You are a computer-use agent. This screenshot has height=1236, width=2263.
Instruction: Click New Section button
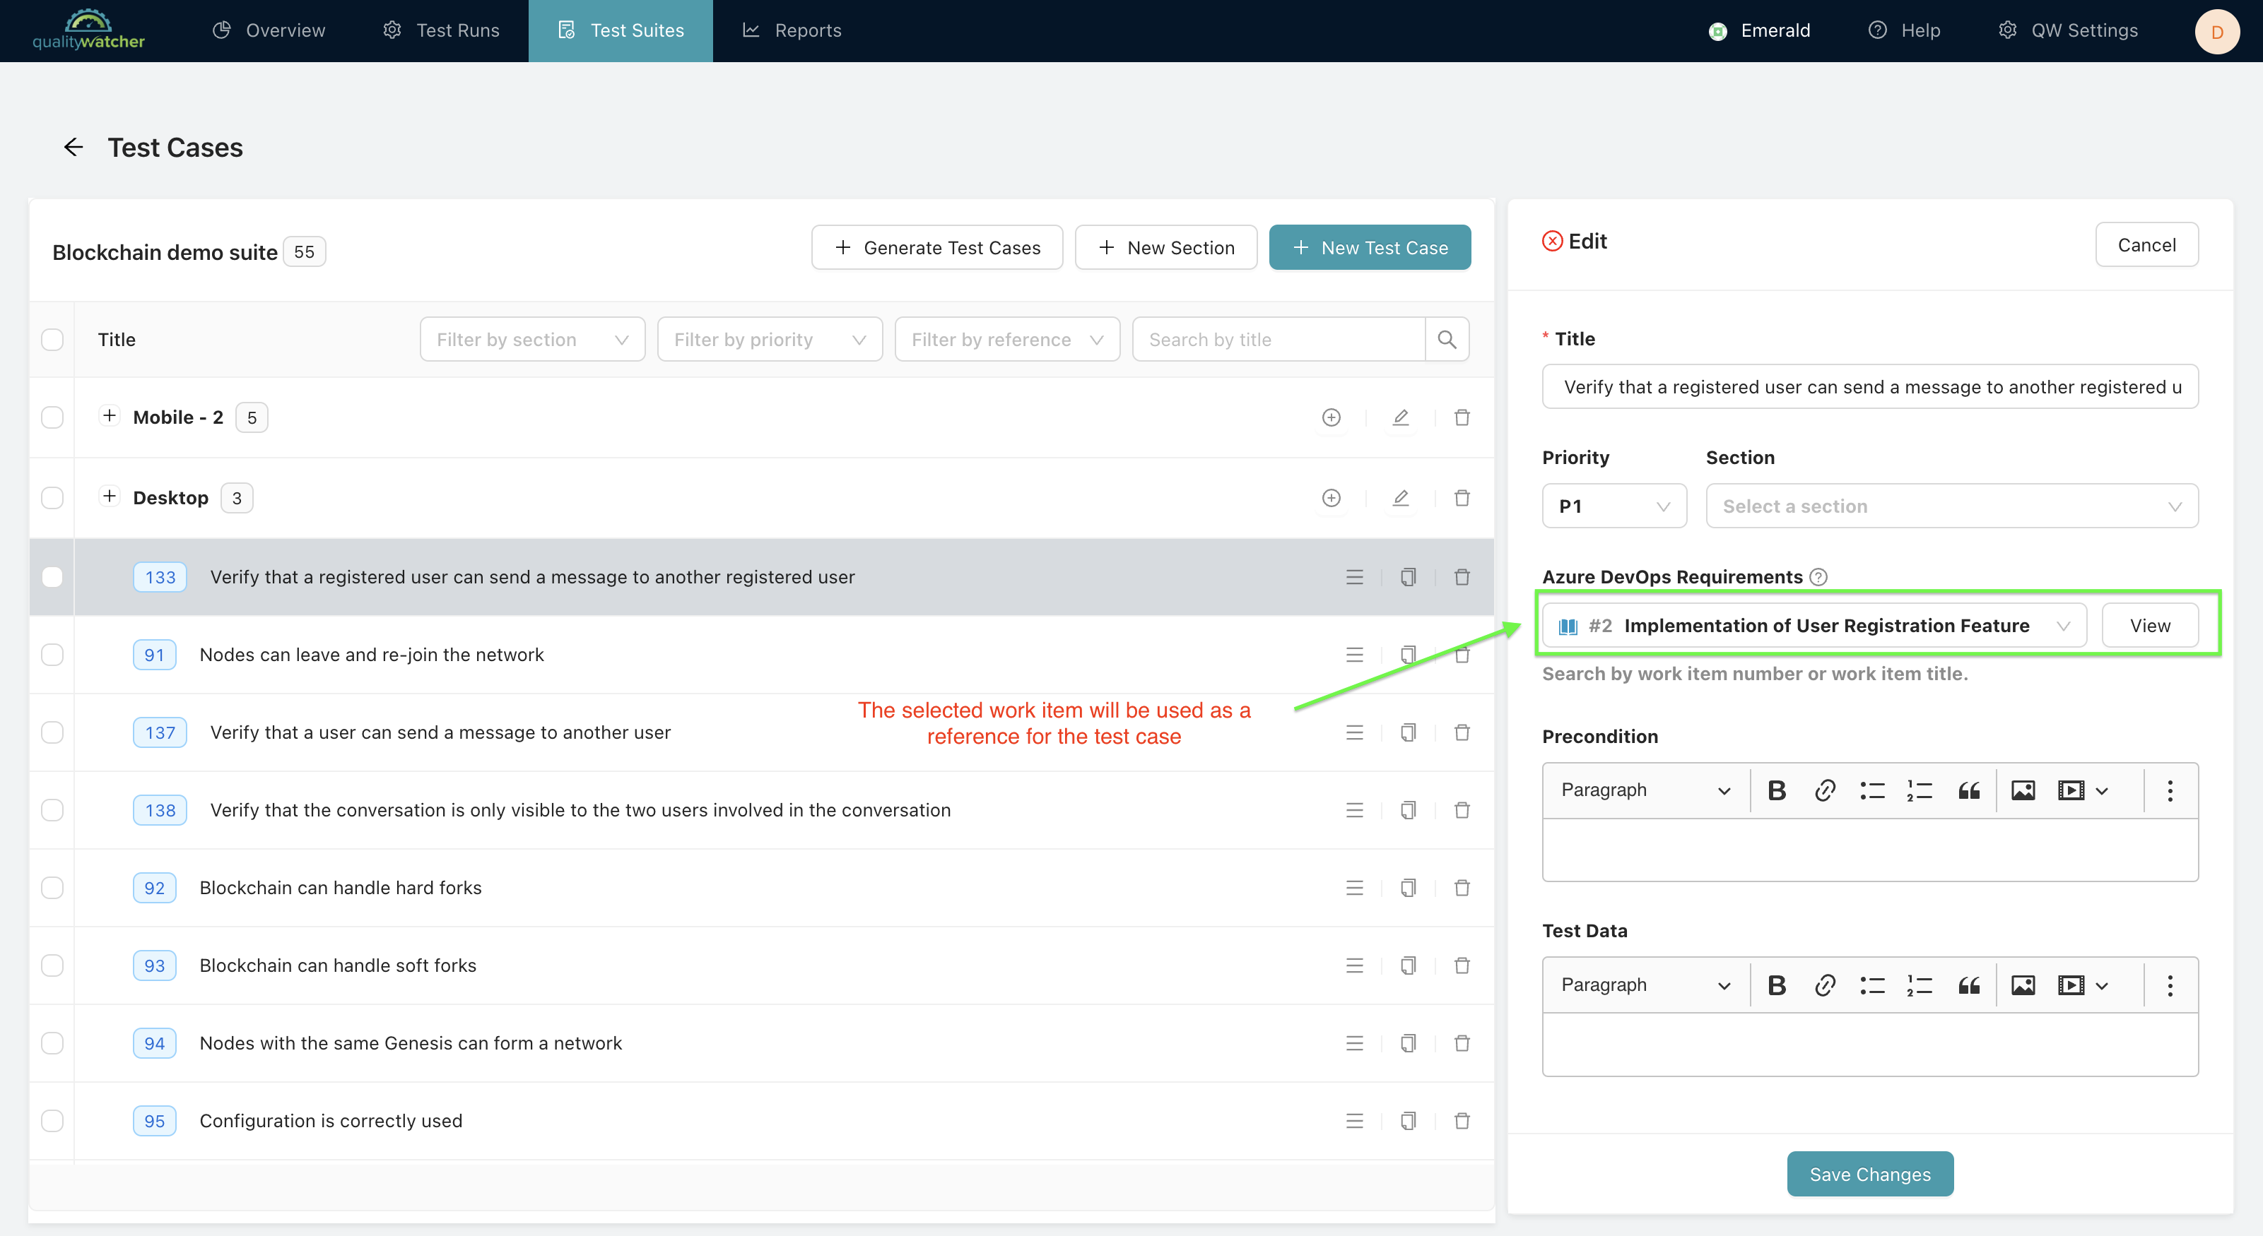coord(1165,247)
